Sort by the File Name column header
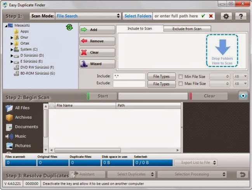Viewport: 252px width, 190px height. 85,105
